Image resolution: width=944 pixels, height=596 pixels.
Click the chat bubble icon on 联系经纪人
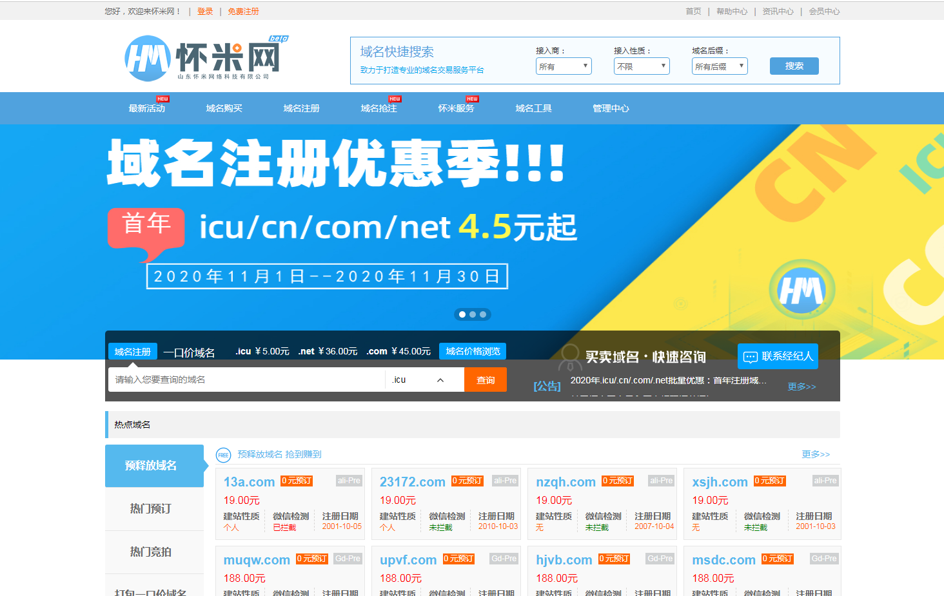pos(751,357)
